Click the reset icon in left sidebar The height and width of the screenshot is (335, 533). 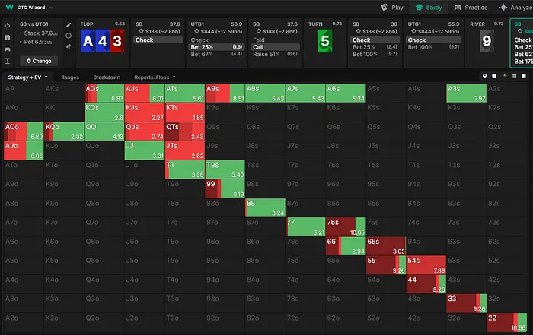coord(7,24)
